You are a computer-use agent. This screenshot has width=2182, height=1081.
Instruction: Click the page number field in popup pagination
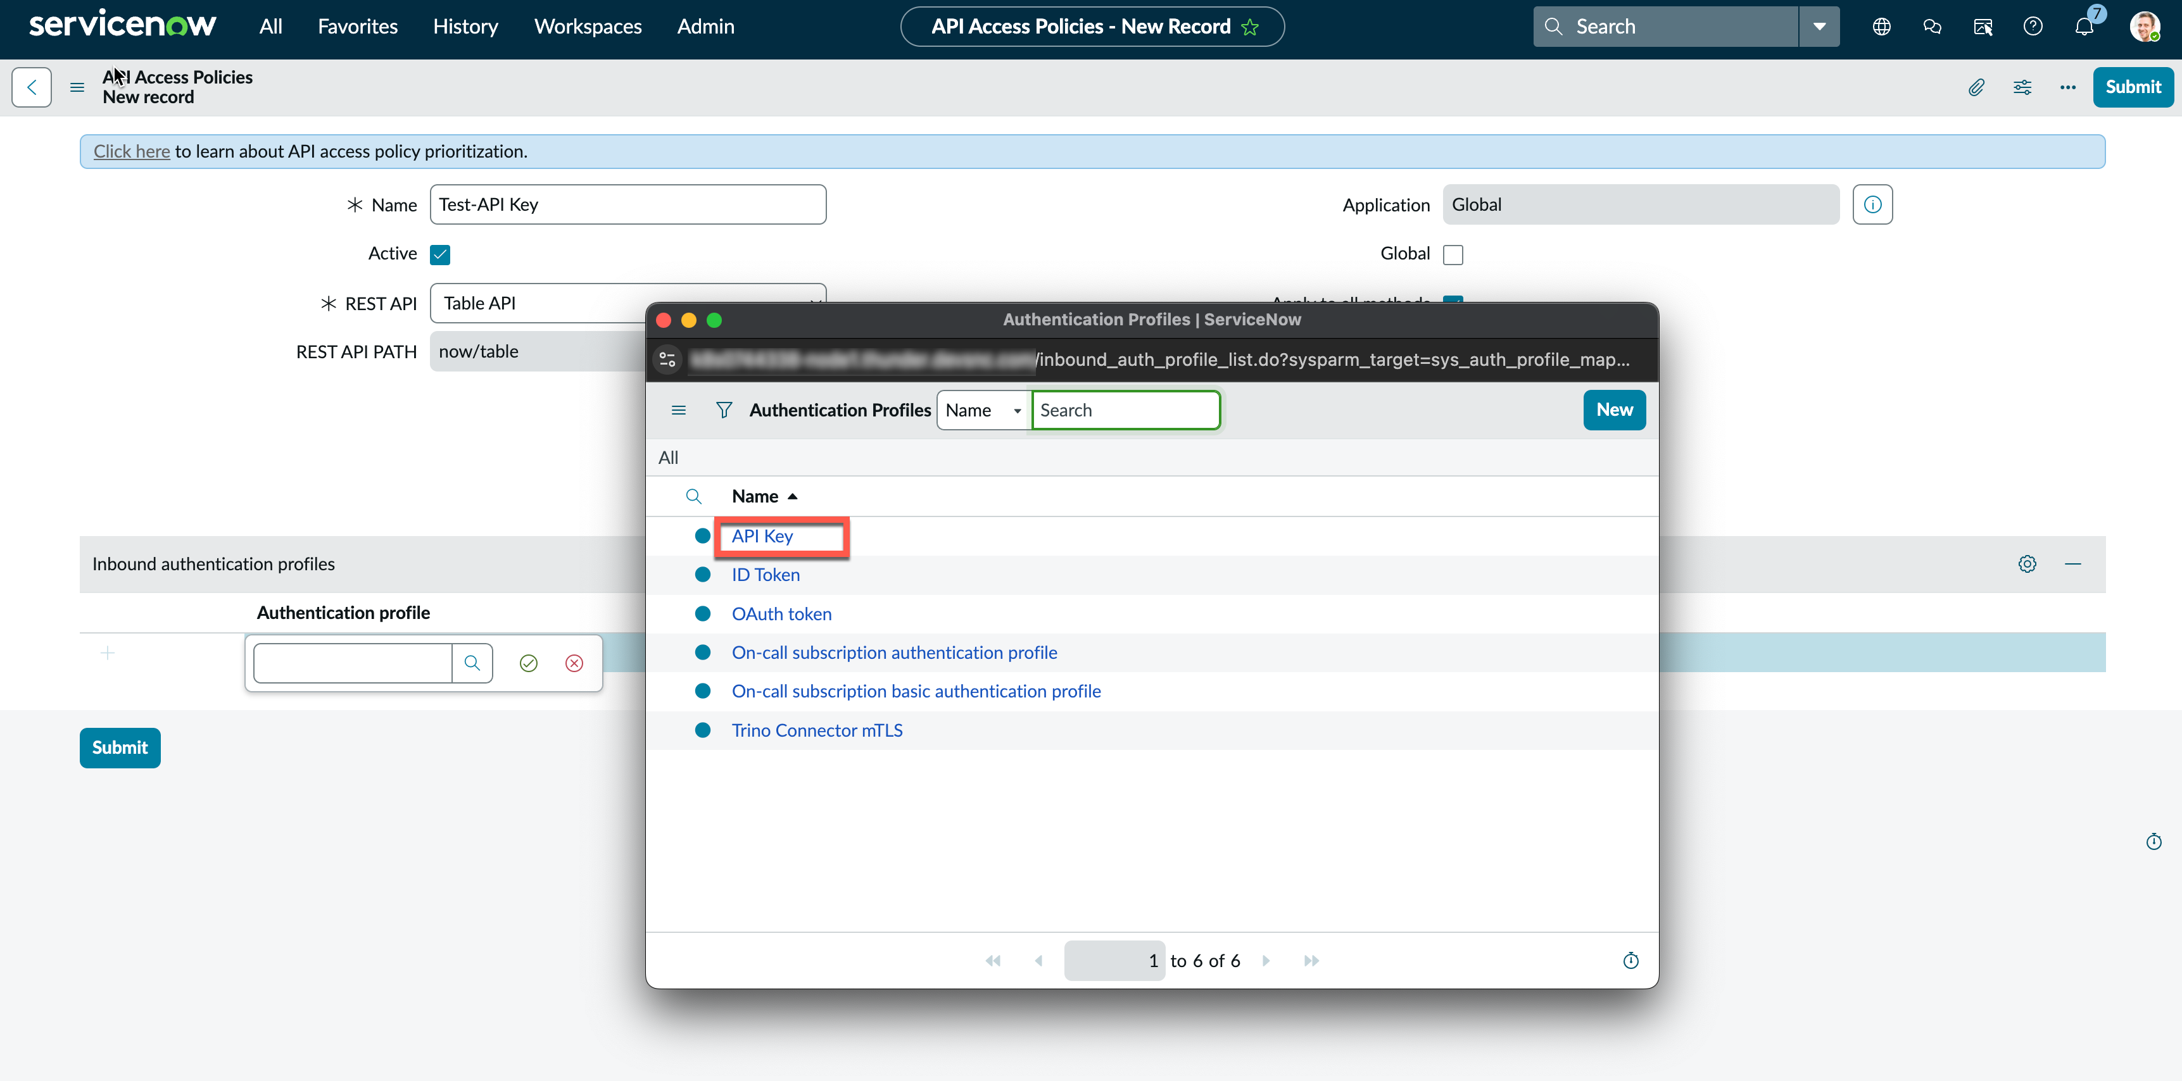[x=1114, y=961]
